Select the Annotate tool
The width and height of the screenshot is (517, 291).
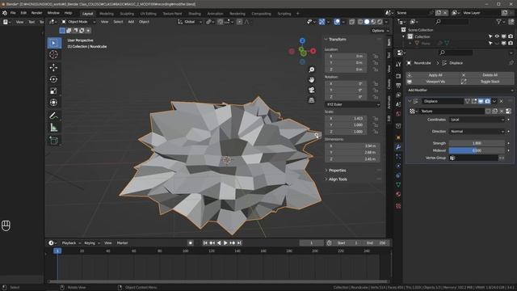coord(53,116)
